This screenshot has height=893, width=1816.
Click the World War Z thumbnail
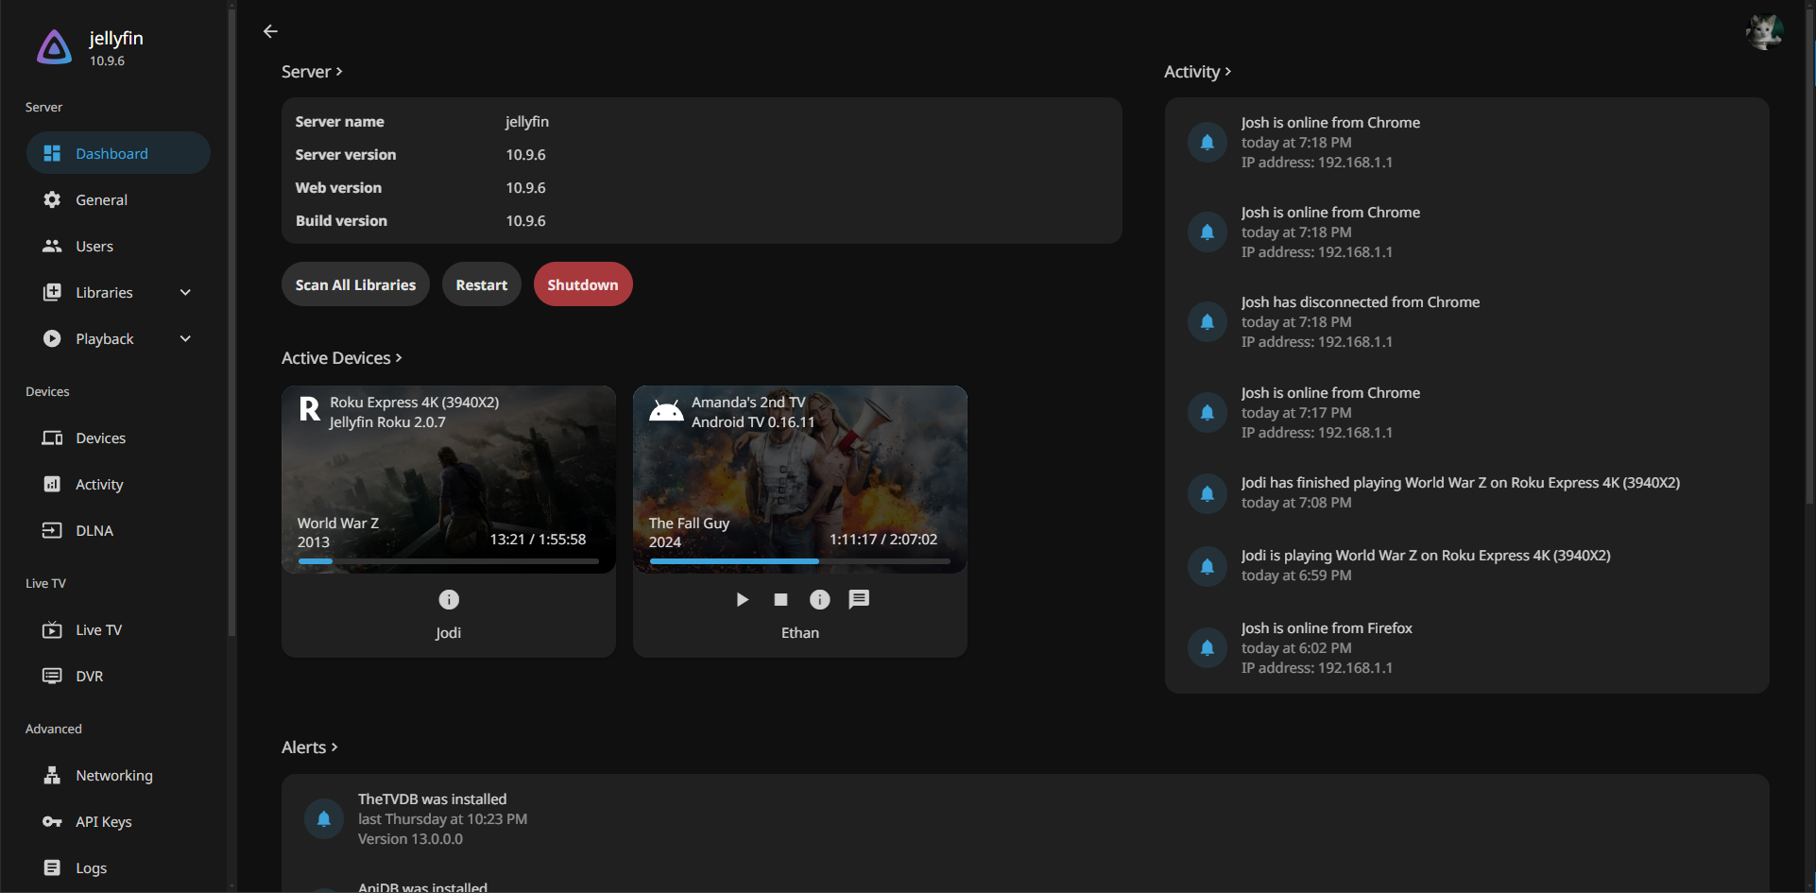point(449,472)
